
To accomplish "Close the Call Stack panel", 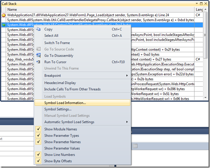I will [x=206, y=3].
